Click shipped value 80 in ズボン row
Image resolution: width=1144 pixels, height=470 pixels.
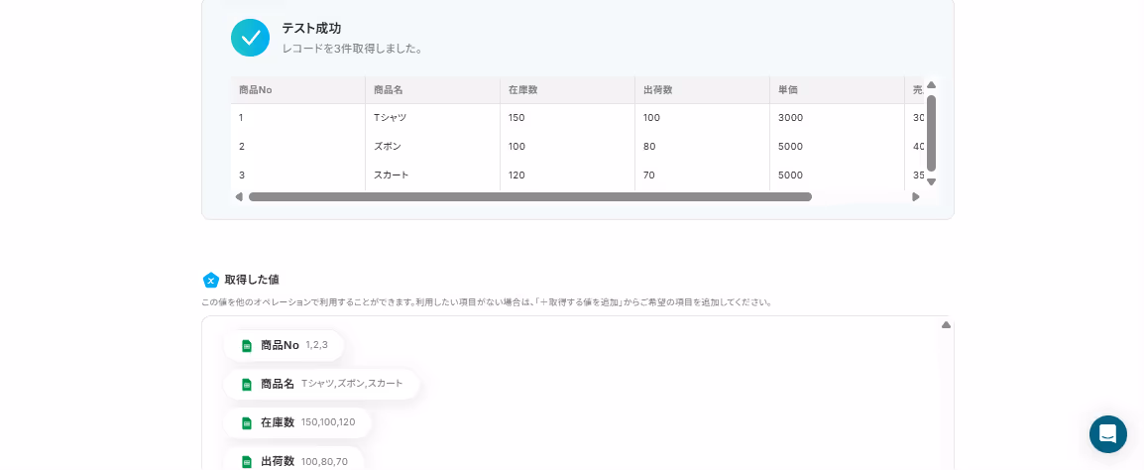[702, 147]
